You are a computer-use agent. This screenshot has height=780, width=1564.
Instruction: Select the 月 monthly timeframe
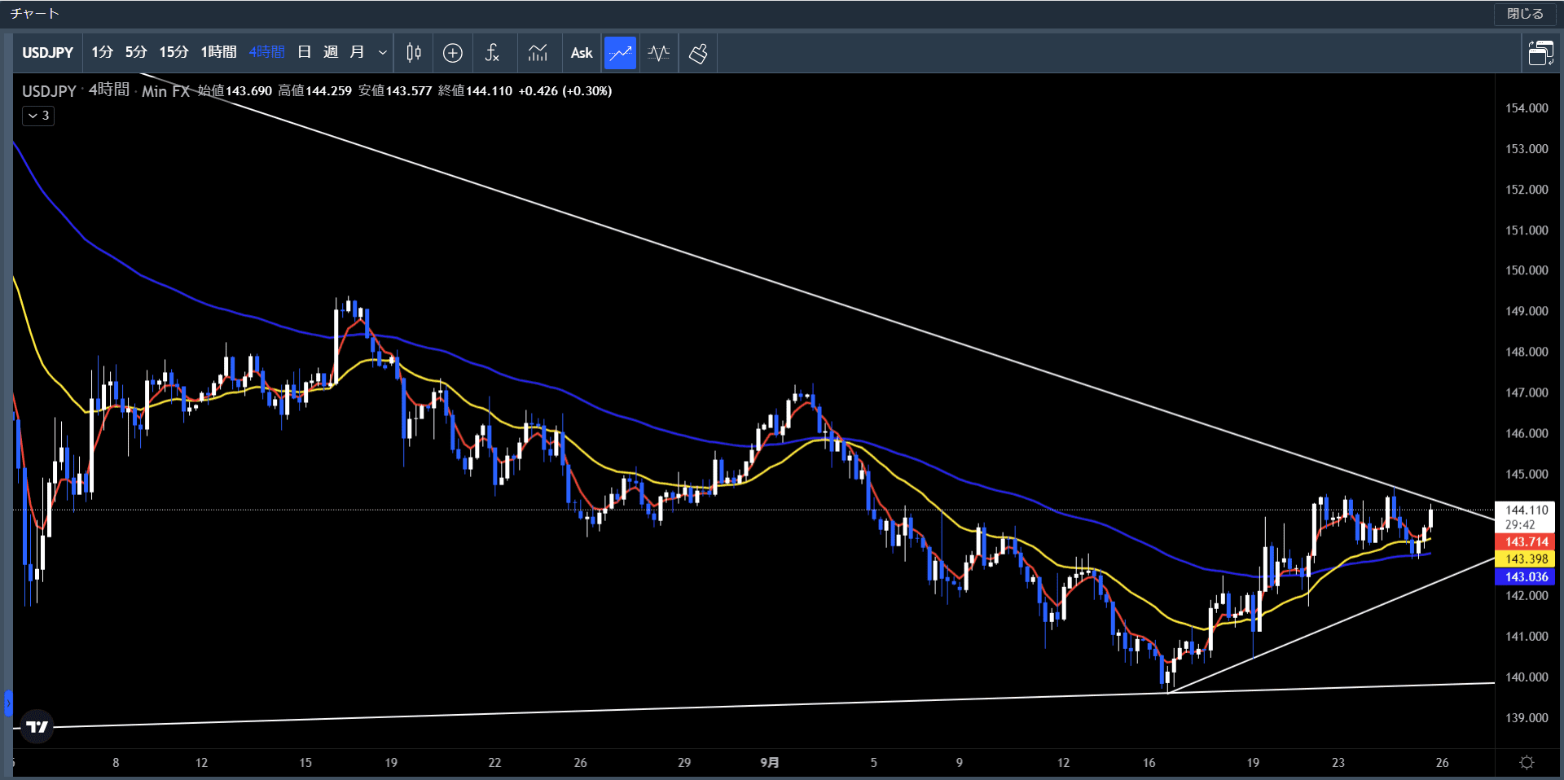pos(357,53)
